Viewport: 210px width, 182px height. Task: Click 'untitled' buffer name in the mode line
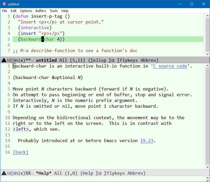pyautogui.click(x=46, y=60)
